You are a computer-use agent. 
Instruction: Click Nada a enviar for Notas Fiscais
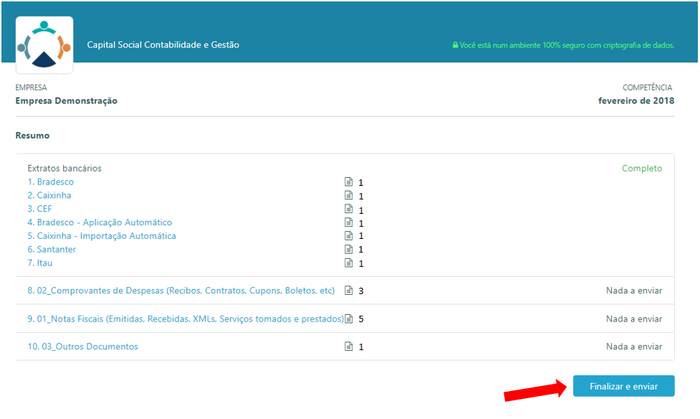click(634, 319)
